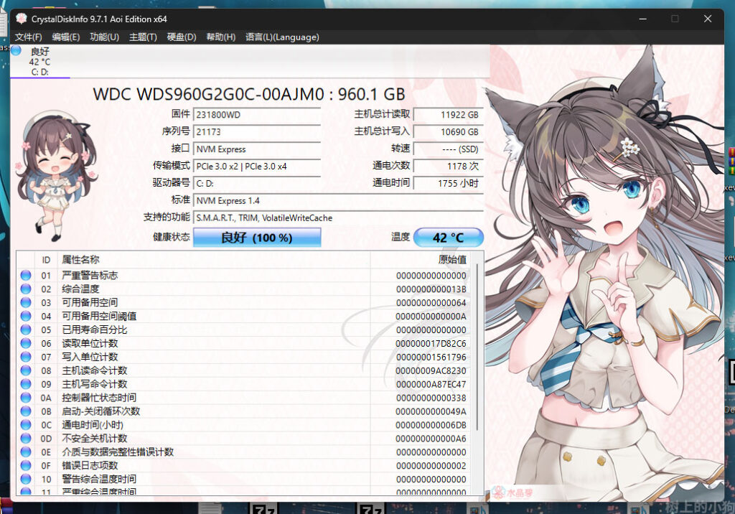Click the 原始值 column header
Screen dimensions: 735x514
(421, 260)
